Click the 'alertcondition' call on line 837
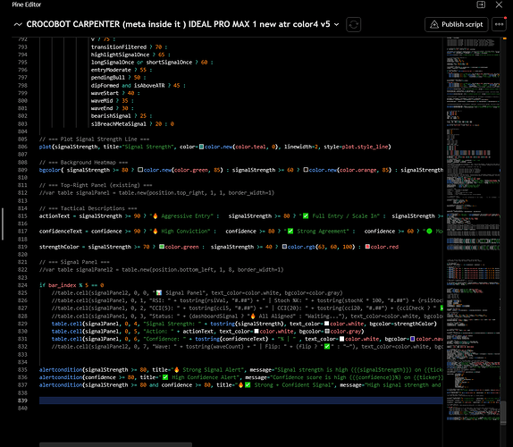 click(61, 384)
